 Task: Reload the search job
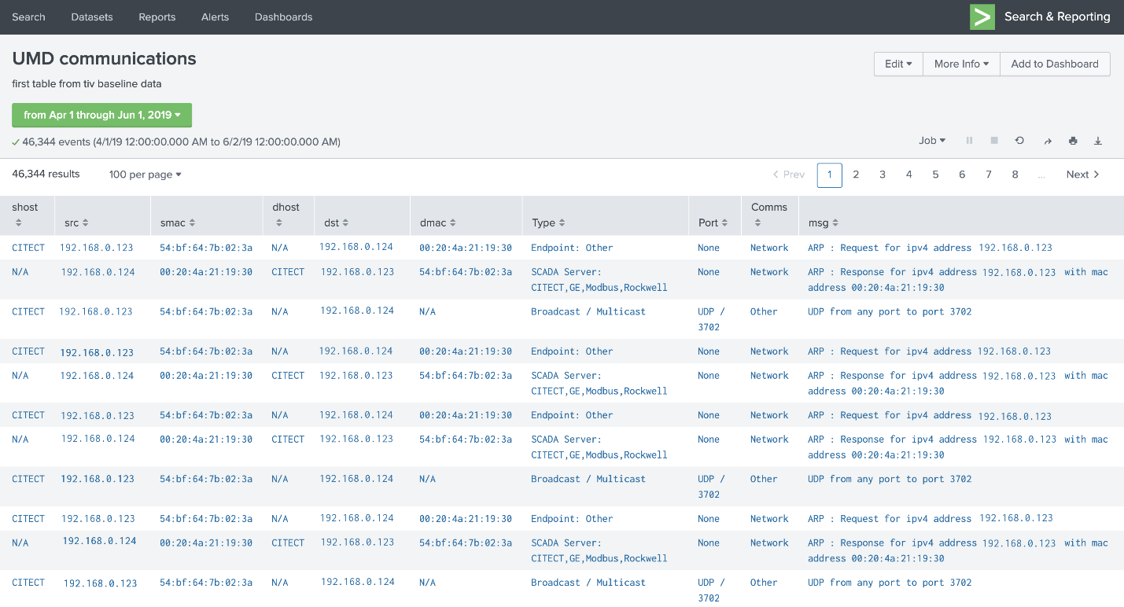[x=1019, y=140]
